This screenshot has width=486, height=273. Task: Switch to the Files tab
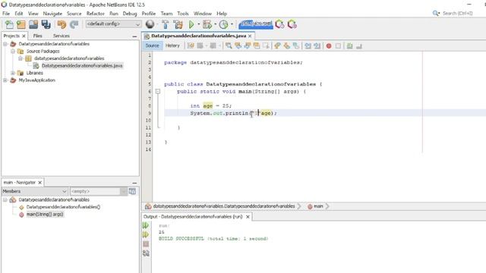click(x=37, y=36)
